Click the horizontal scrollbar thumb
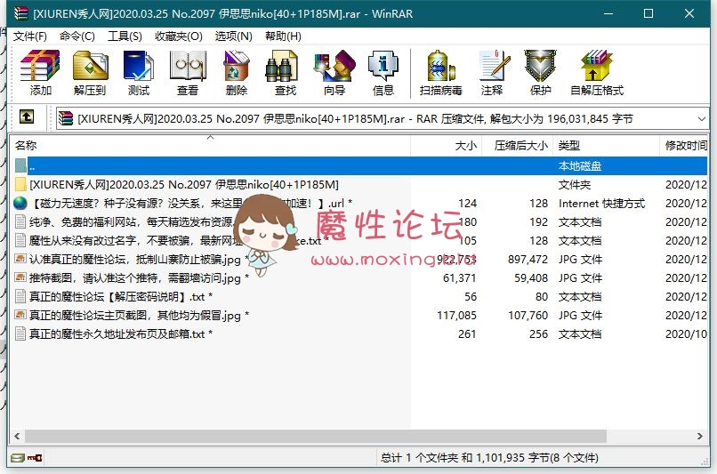717x474 pixels. (316, 436)
